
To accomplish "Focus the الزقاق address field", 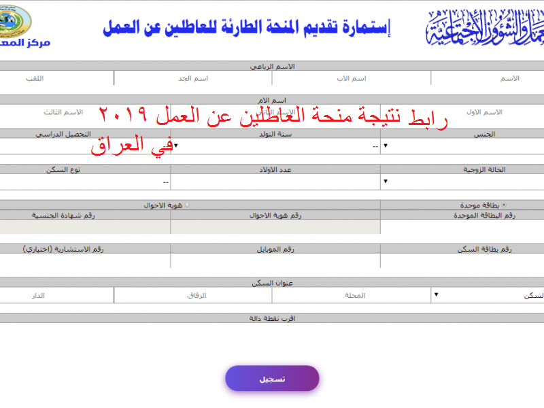I will pyautogui.click(x=193, y=295).
